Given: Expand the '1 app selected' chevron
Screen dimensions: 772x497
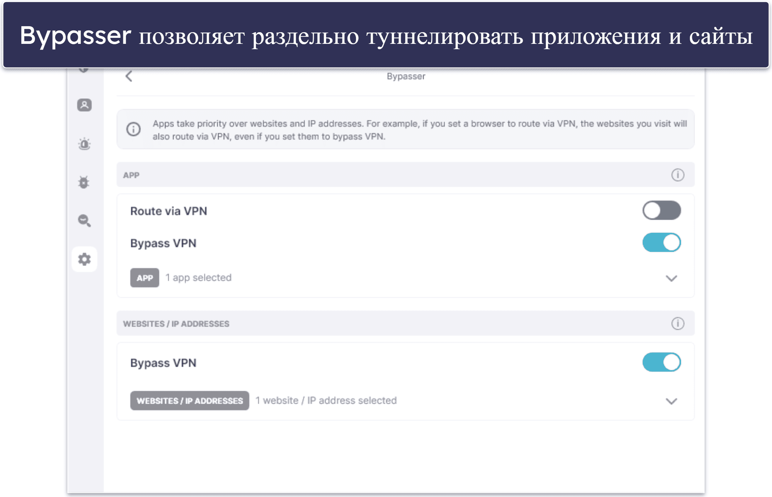Looking at the screenshot, I should pyautogui.click(x=671, y=278).
